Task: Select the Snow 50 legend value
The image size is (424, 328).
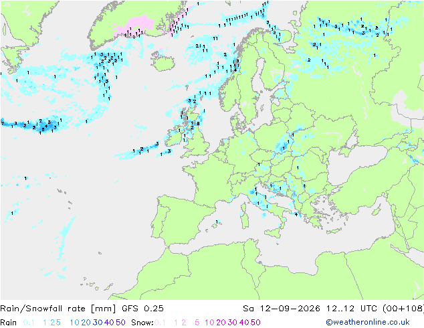Action: click(255, 323)
